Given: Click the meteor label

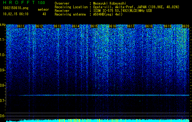Looking at the screenshot, I should [43, 9].
